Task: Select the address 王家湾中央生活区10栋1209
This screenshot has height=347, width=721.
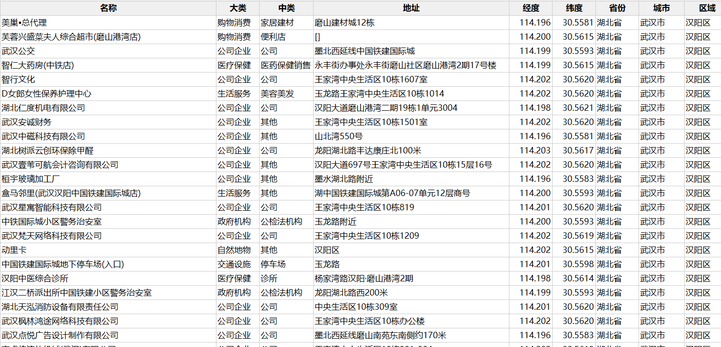Action: (411, 236)
